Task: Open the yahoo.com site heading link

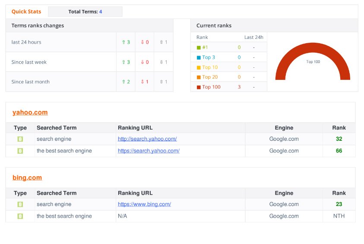Action: [30, 112]
